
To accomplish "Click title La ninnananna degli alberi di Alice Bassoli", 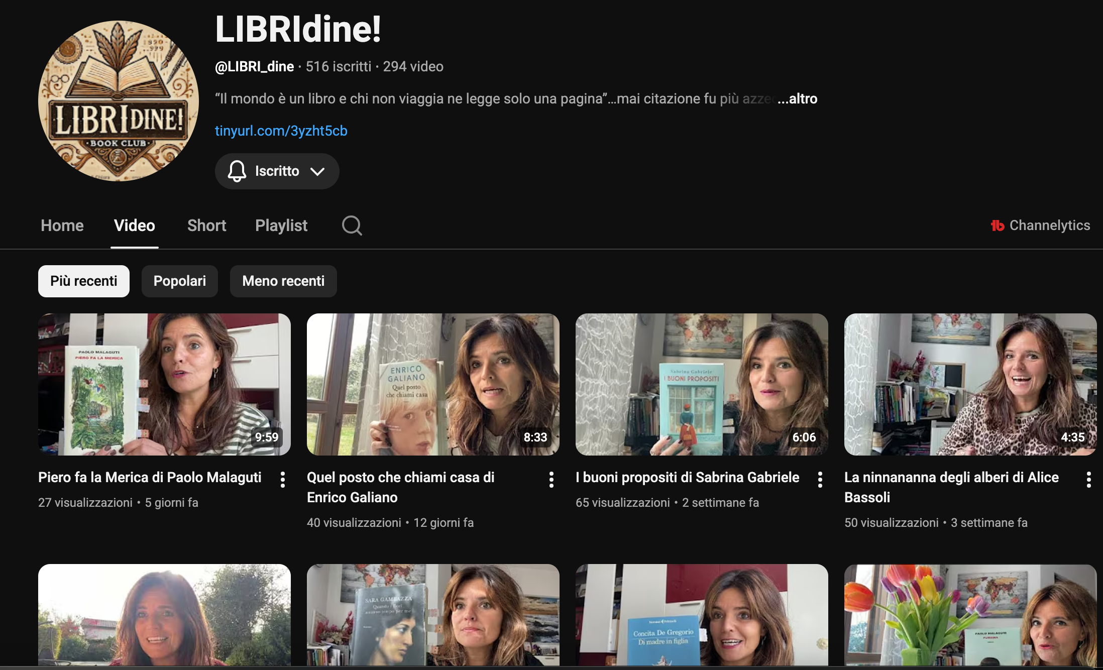I will [952, 487].
